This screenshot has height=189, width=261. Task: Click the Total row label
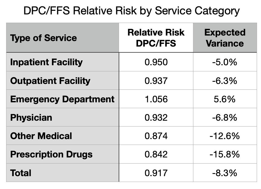pos(21,173)
